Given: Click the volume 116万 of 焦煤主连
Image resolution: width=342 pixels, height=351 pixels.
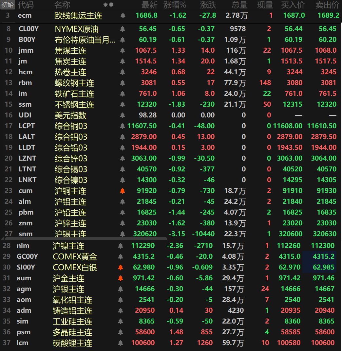Looking at the screenshot, I should 236,50.
